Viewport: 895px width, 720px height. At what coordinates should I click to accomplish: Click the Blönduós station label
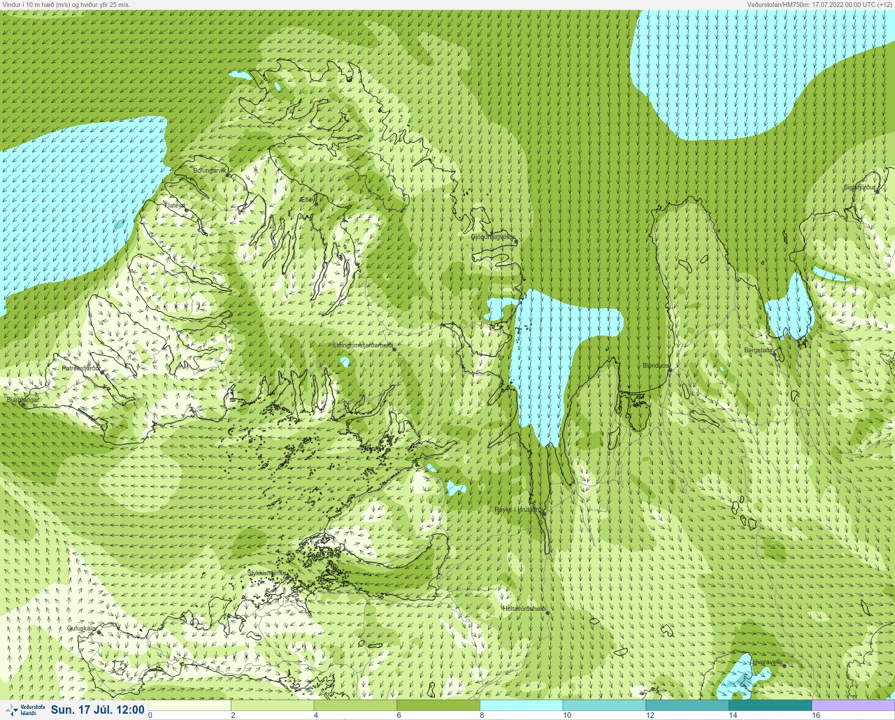tap(656, 366)
